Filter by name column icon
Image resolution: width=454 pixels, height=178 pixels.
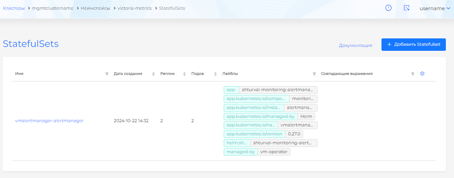click(x=107, y=74)
